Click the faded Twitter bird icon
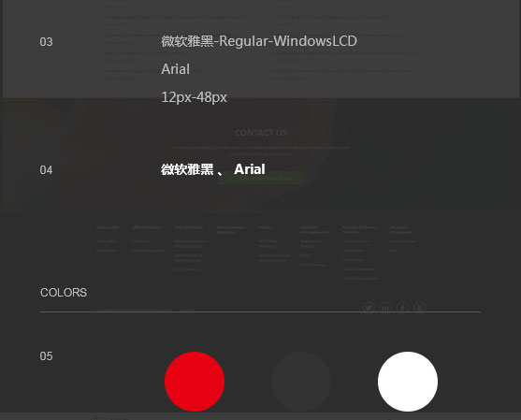 click(x=369, y=308)
